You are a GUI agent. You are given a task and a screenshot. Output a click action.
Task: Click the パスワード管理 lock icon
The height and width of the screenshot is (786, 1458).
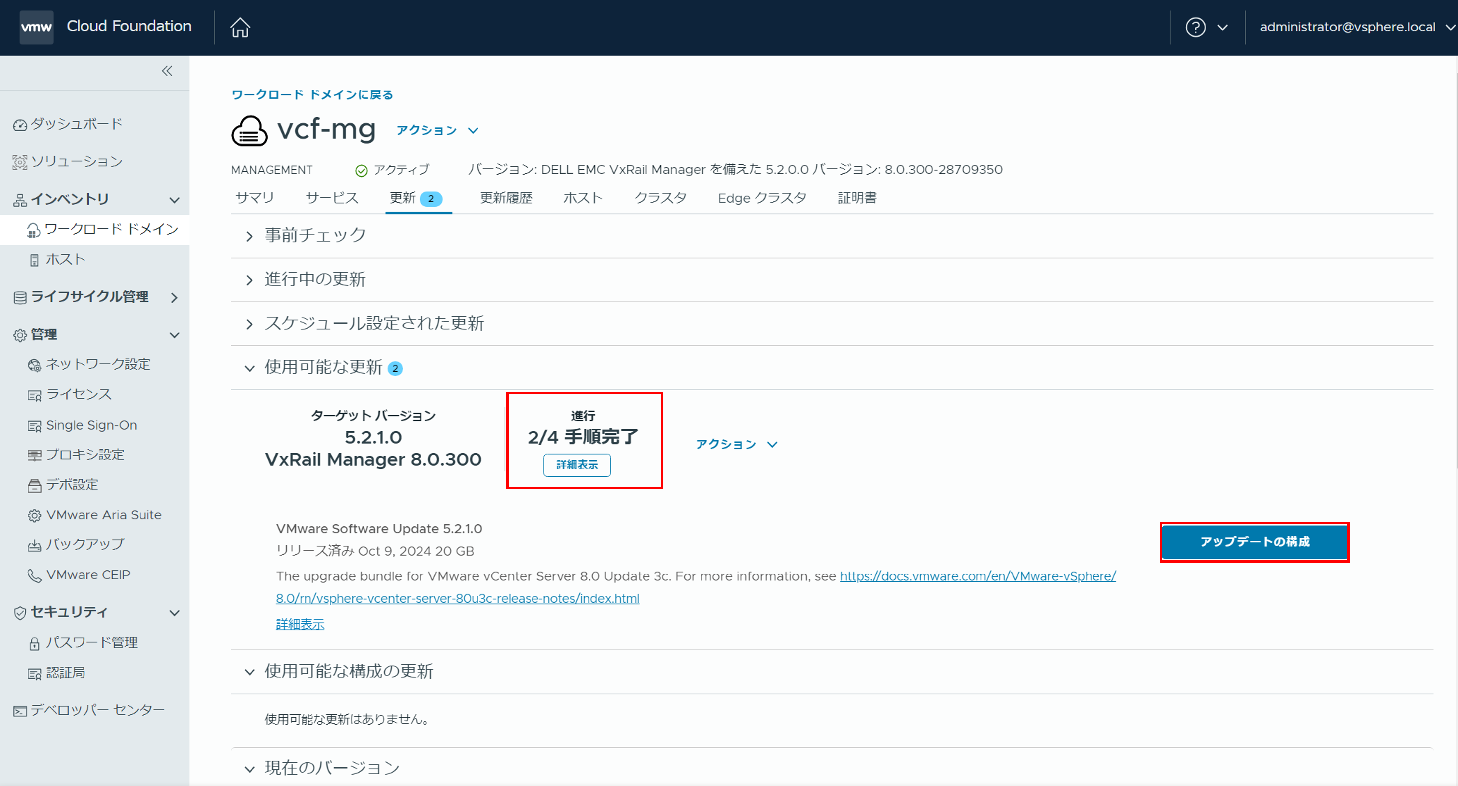click(34, 643)
